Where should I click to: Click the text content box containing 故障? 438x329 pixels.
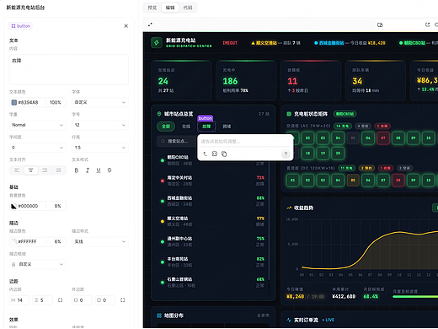click(x=69, y=69)
